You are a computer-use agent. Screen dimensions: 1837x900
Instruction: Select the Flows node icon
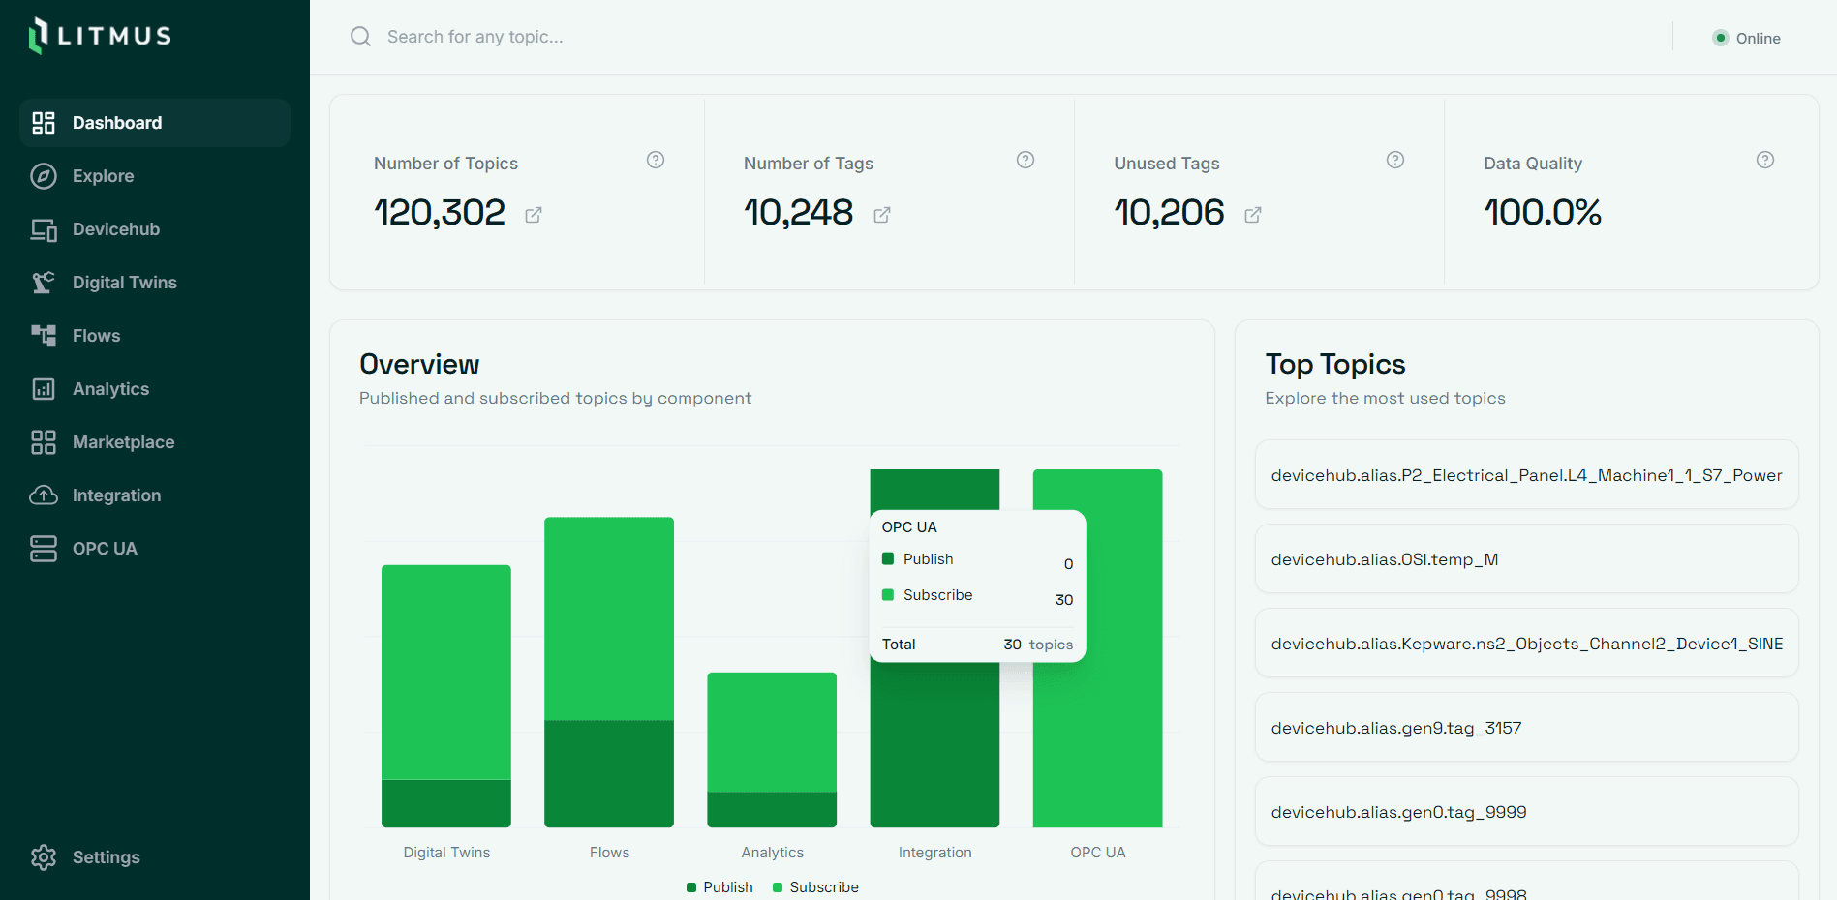coord(44,335)
